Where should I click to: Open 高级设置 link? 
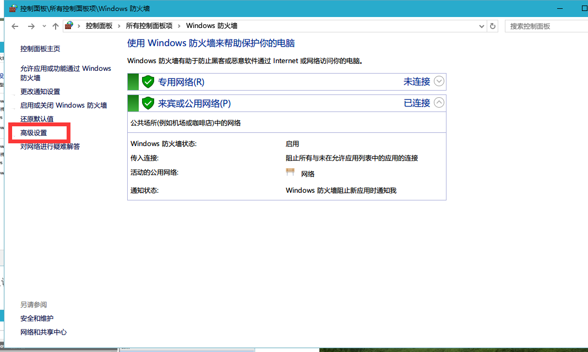tap(34, 133)
